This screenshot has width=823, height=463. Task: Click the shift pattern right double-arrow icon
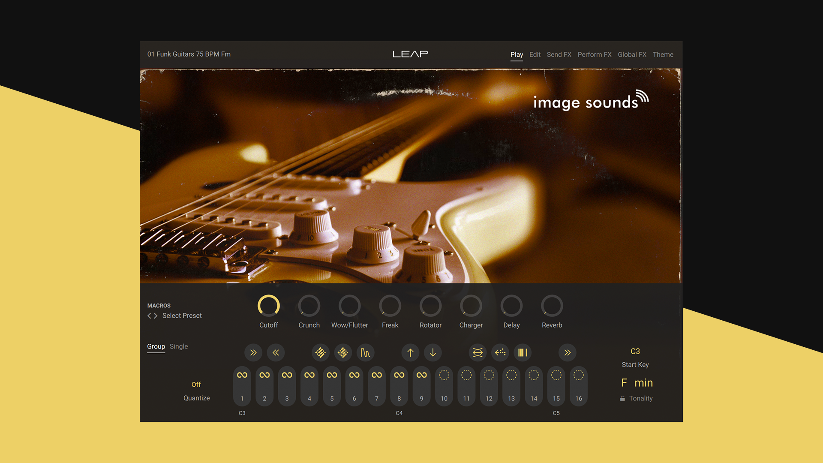(x=253, y=352)
